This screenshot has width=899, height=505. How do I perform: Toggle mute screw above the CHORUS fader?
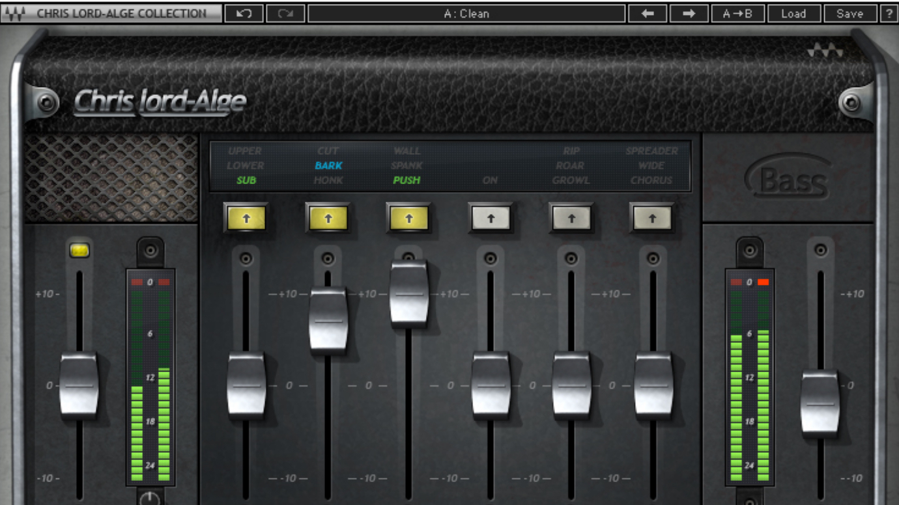652,258
